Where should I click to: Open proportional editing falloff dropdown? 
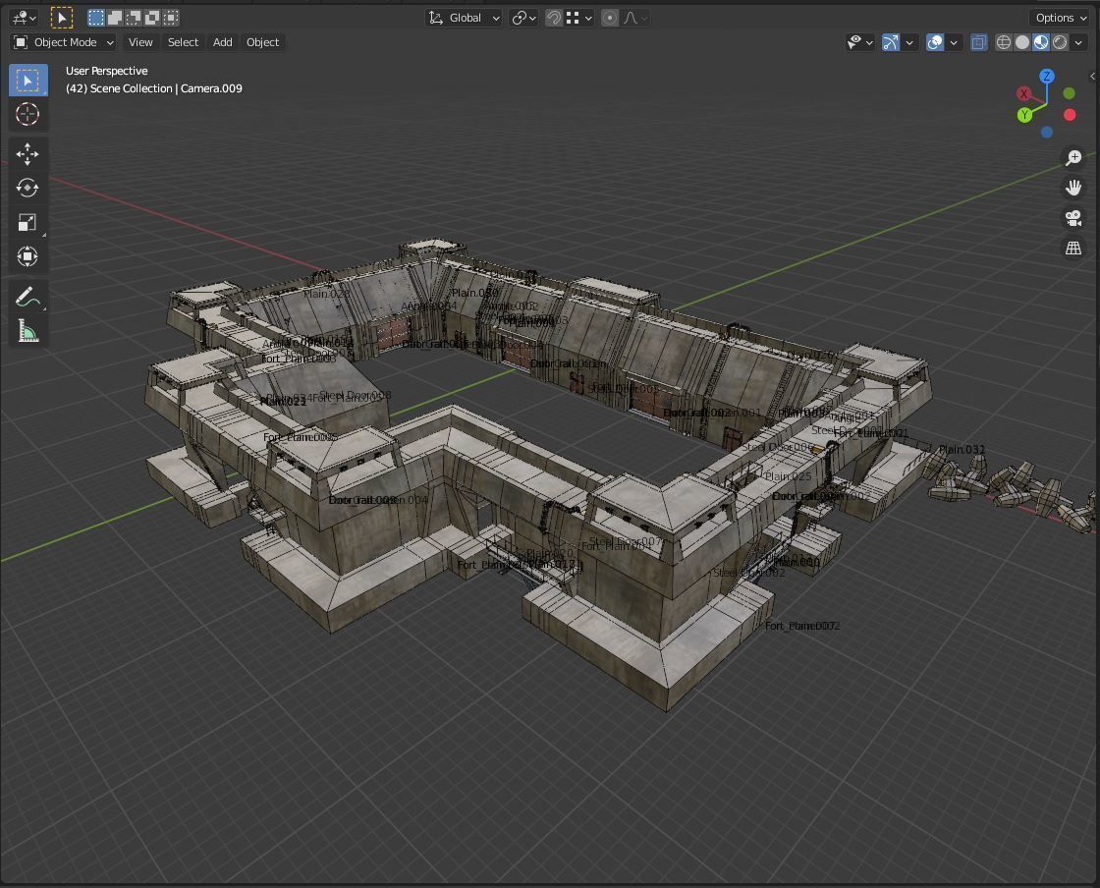pyautogui.click(x=634, y=18)
